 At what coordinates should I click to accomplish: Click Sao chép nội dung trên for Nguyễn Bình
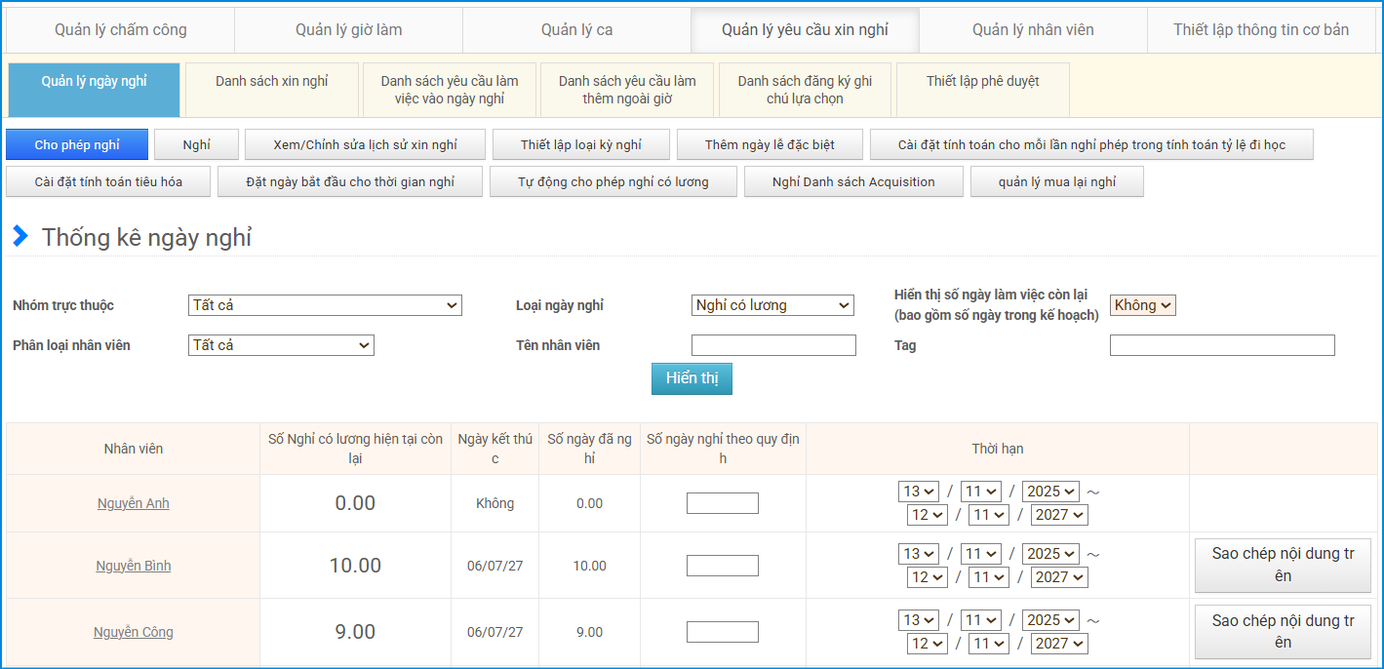coord(1283,566)
